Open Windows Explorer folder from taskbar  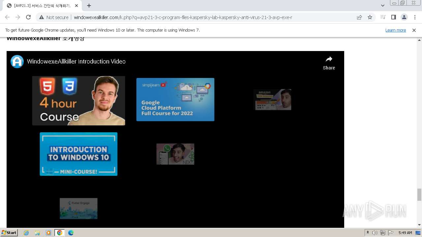click(x=37, y=233)
